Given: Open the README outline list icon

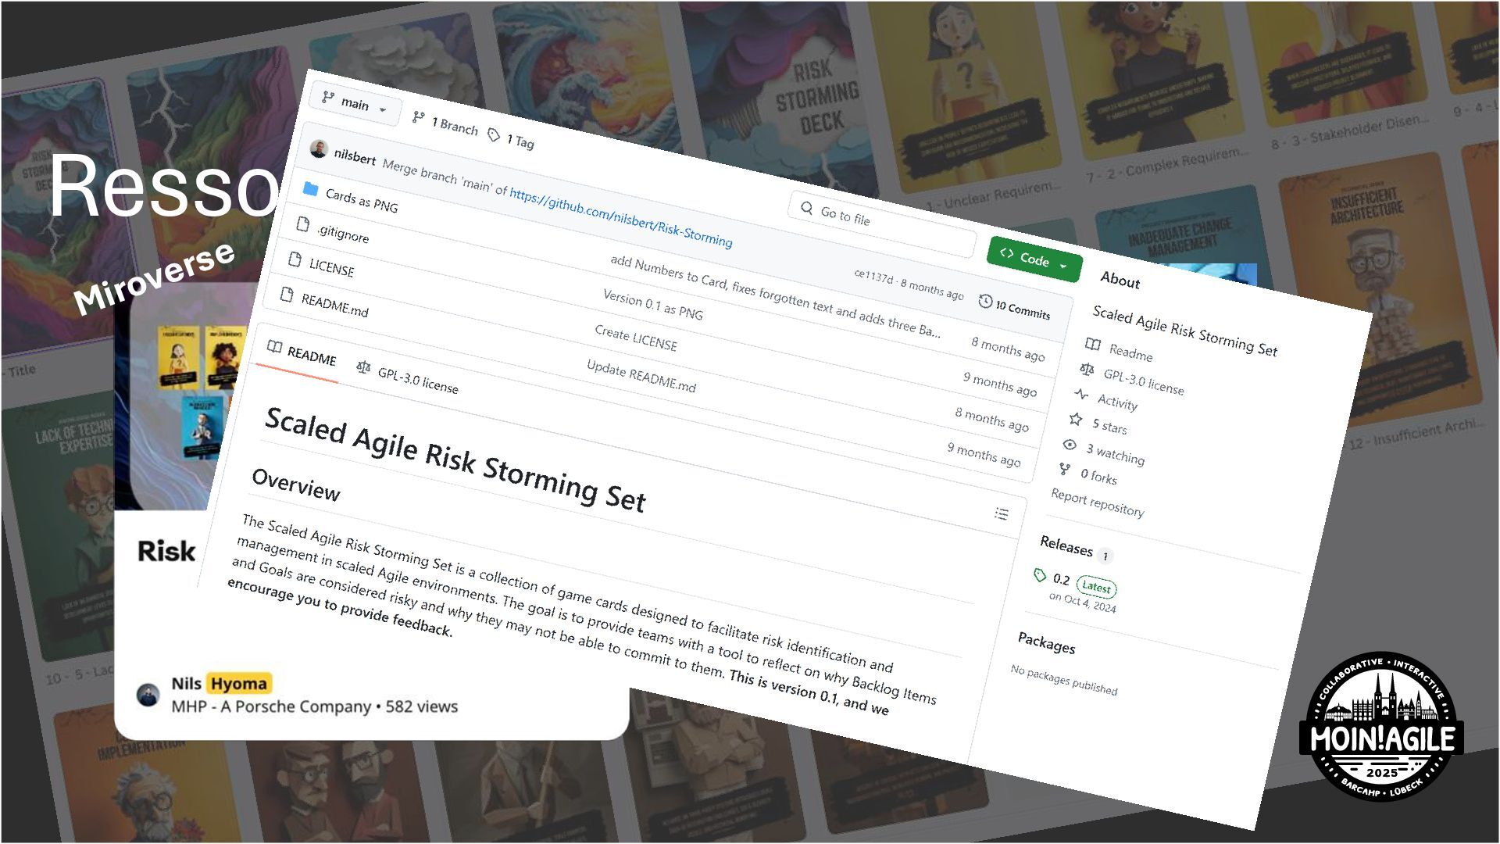Looking at the screenshot, I should pyautogui.click(x=1001, y=514).
